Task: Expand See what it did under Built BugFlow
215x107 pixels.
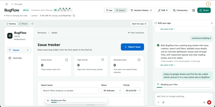Action: pos(168,65)
